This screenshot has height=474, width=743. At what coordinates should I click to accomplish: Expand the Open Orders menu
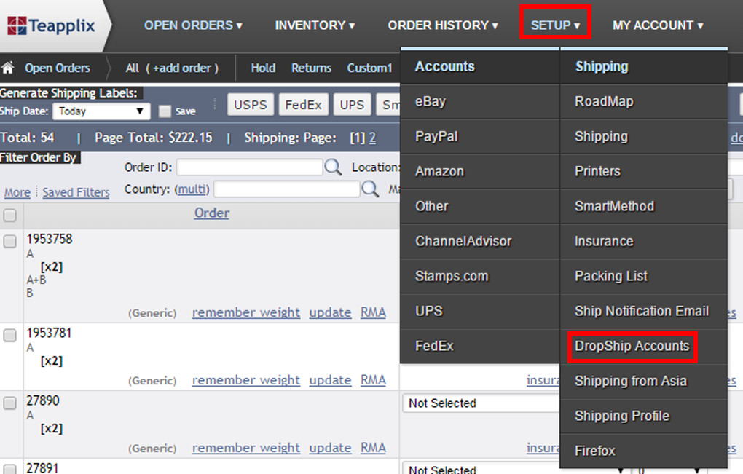pos(193,25)
